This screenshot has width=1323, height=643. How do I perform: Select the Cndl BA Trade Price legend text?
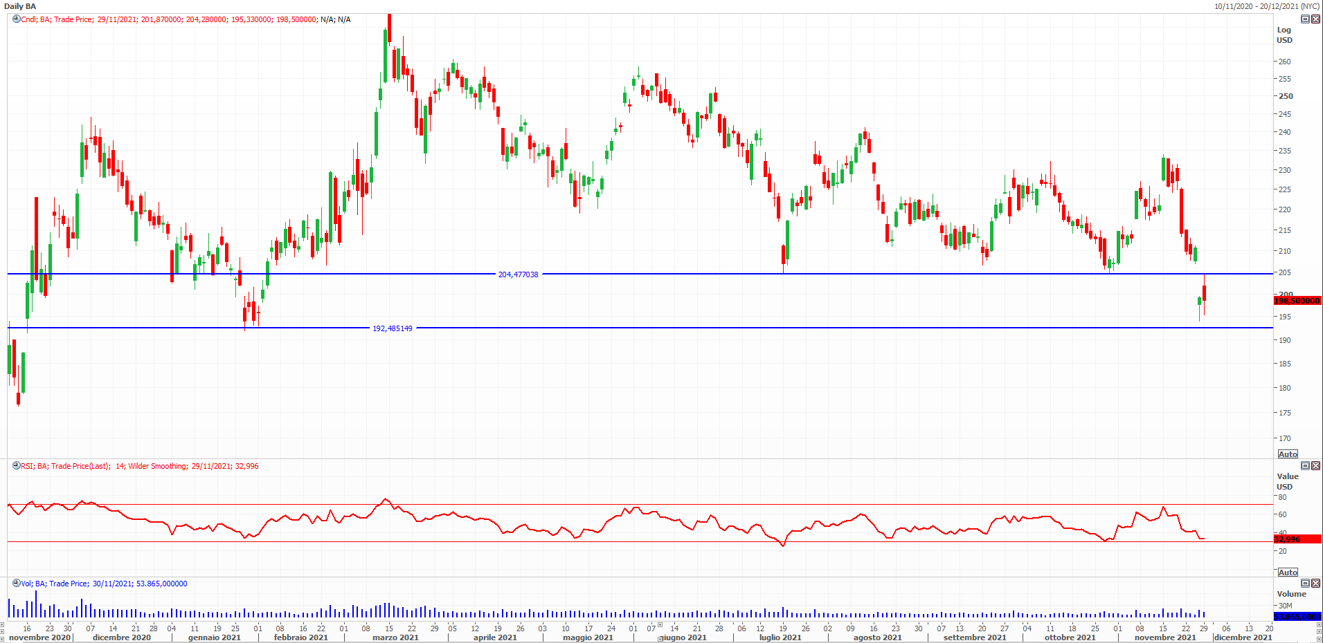pos(187,19)
